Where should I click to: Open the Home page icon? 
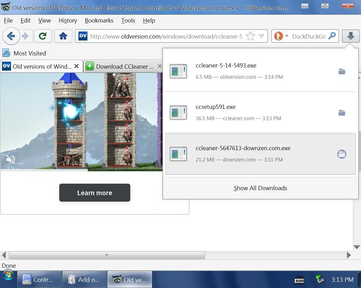pos(63,36)
